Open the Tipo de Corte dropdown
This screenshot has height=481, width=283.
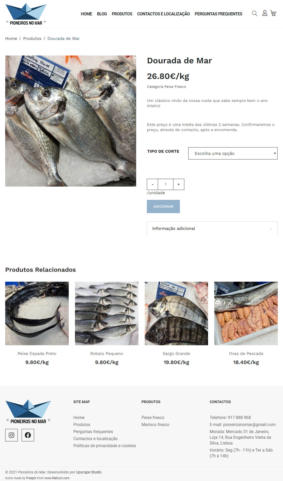pyautogui.click(x=233, y=153)
